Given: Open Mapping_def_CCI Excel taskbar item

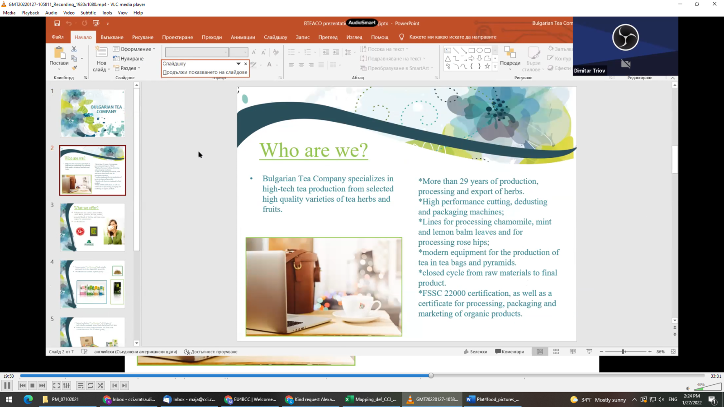Looking at the screenshot, I should coord(371,399).
